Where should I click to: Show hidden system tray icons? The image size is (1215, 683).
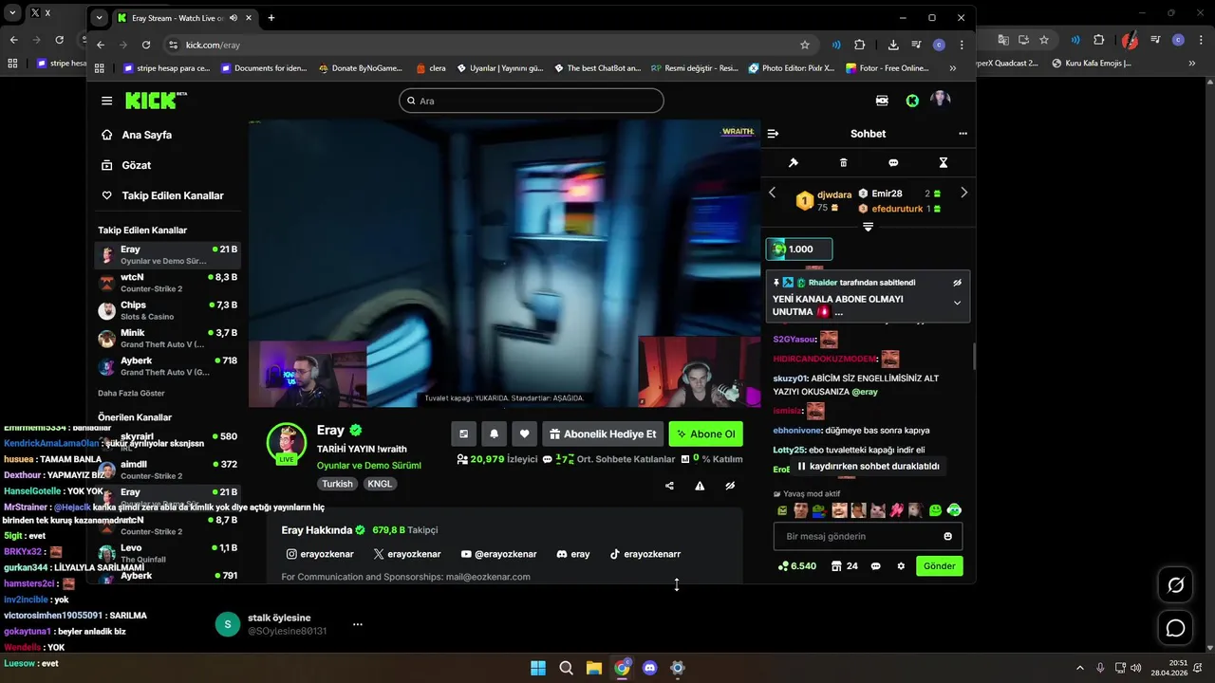pos(1079,668)
